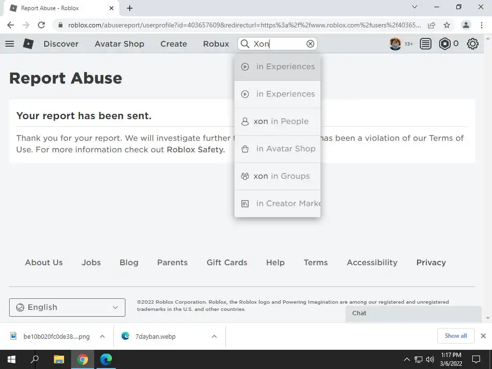Open the Chat panel bar
This screenshot has width=492, height=369.
click(413, 314)
